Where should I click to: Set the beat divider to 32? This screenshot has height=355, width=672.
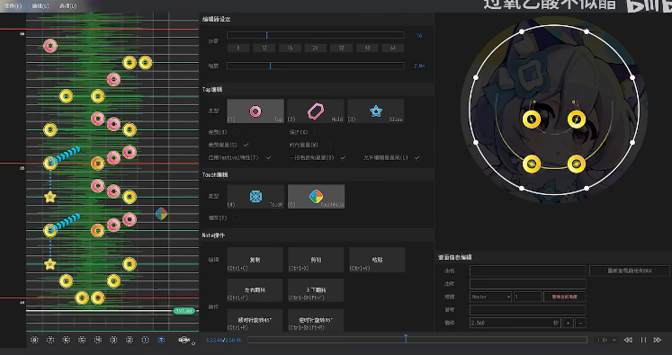point(341,48)
